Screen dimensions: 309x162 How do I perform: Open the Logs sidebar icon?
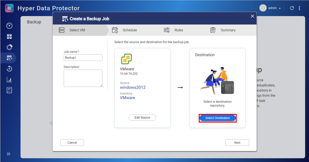9,90
